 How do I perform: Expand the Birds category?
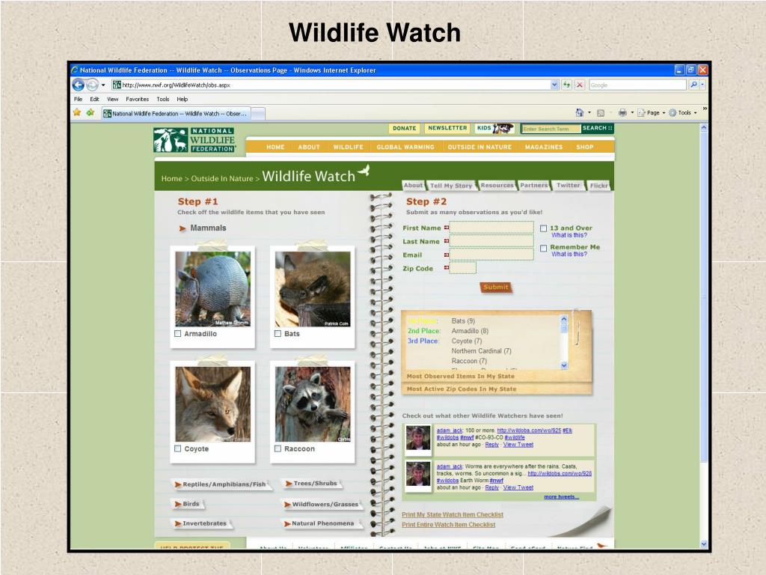tap(187, 504)
